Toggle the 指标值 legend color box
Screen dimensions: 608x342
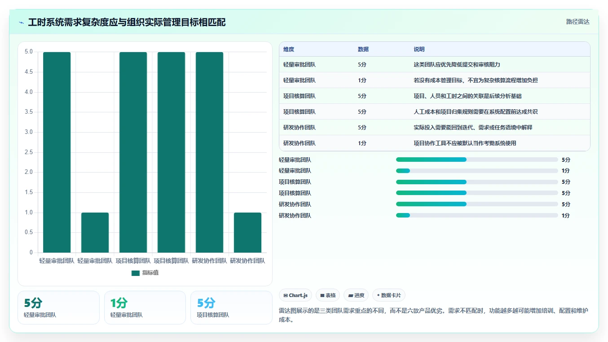136,273
